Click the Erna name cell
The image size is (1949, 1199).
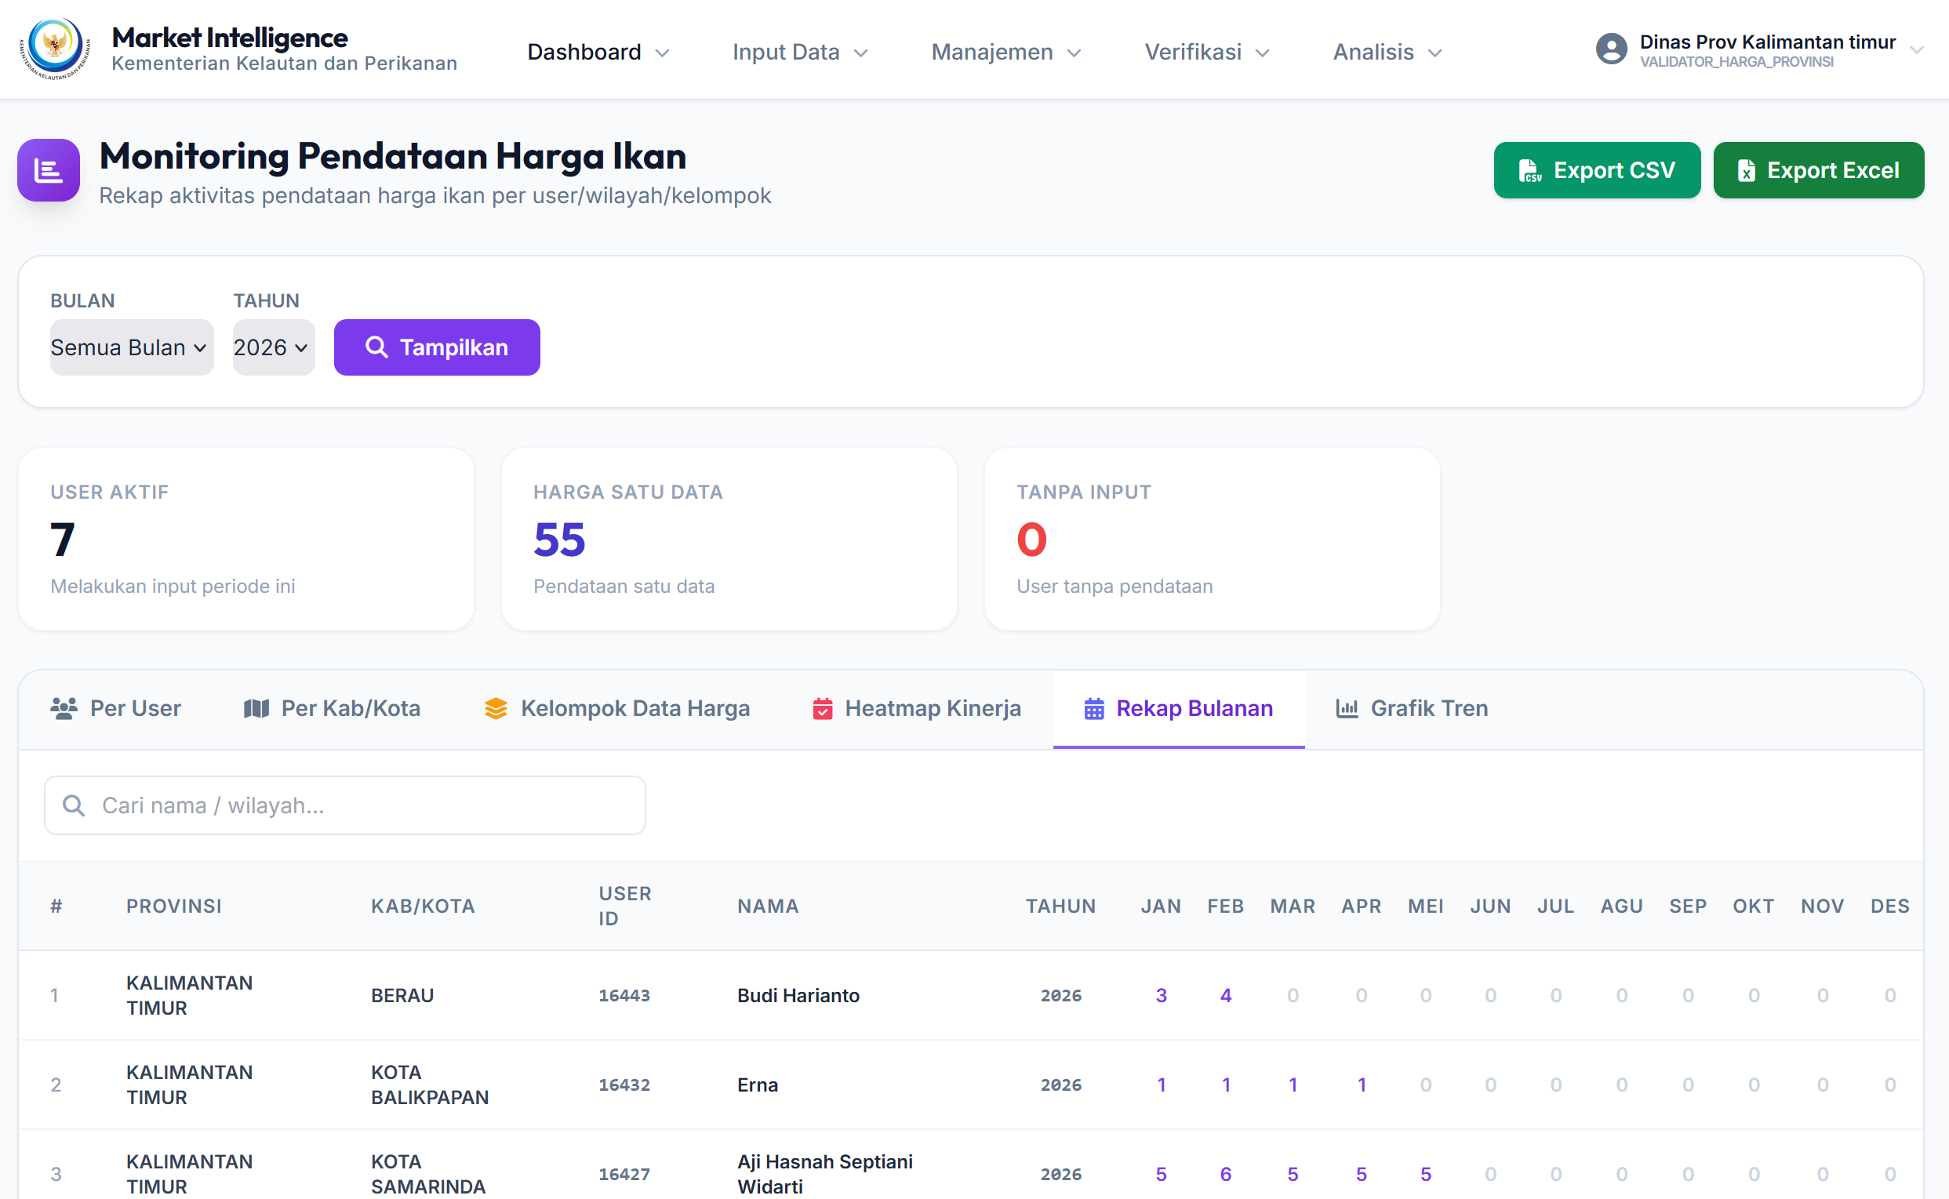click(x=757, y=1085)
